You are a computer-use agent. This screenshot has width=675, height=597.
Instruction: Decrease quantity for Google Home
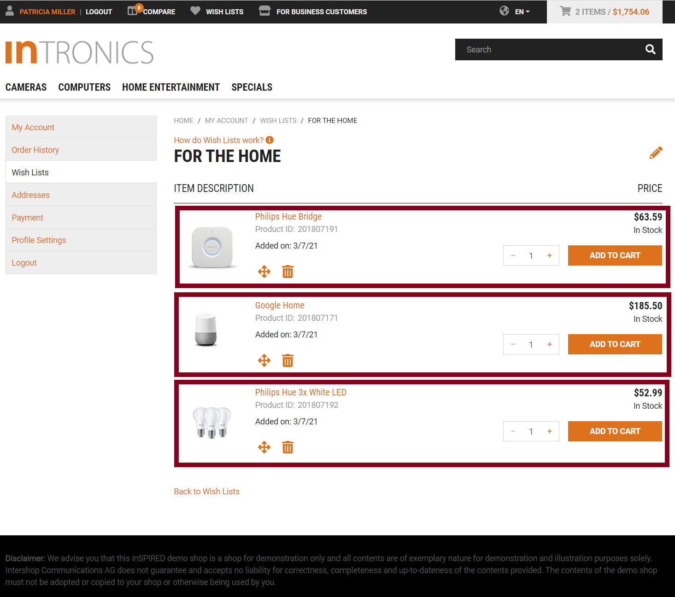point(513,344)
